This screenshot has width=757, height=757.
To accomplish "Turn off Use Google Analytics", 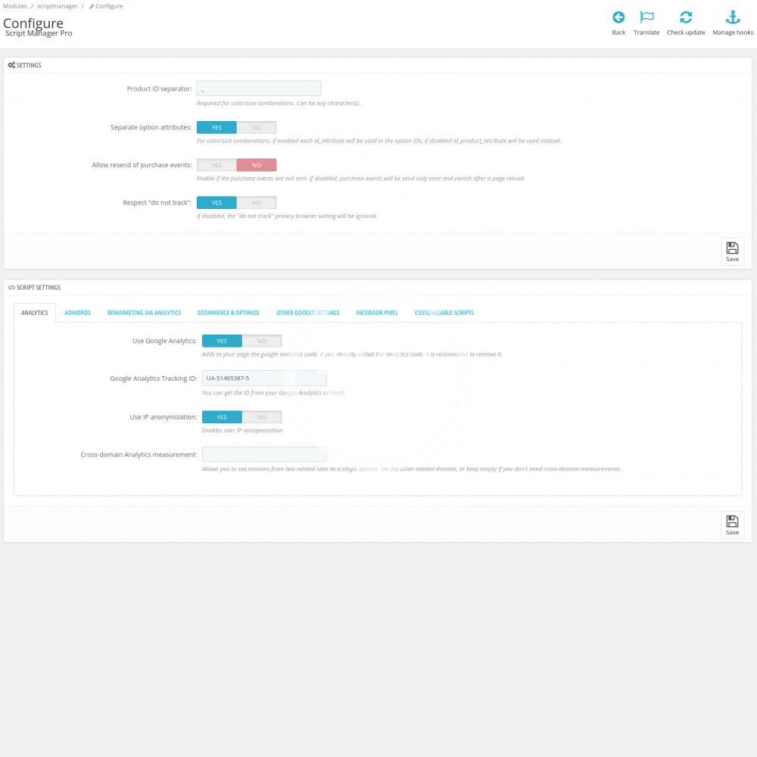I will point(261,341).
